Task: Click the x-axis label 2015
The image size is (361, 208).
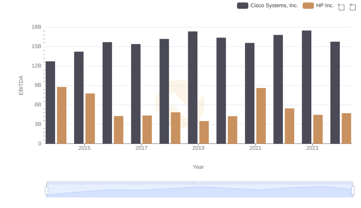Action: coord(84,148)
